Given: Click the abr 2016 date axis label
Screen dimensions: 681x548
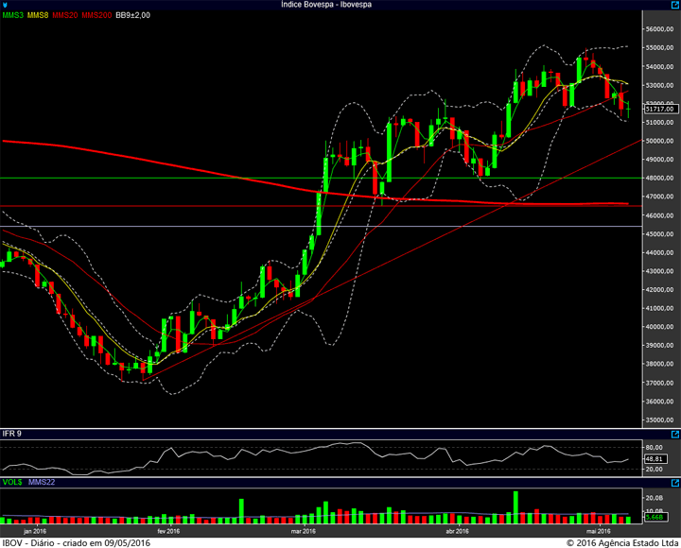Looking at the screenshot, I should [457, 531].
